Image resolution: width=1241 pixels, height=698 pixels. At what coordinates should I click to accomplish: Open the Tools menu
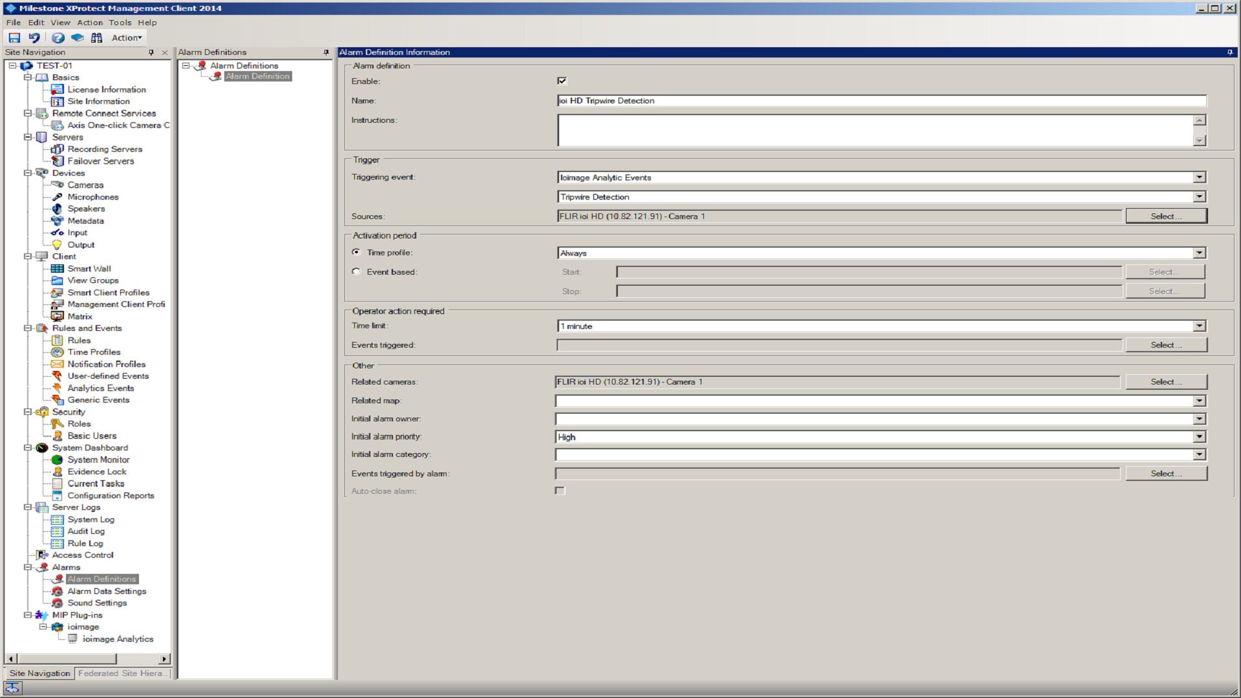click(x=120, y=23)
